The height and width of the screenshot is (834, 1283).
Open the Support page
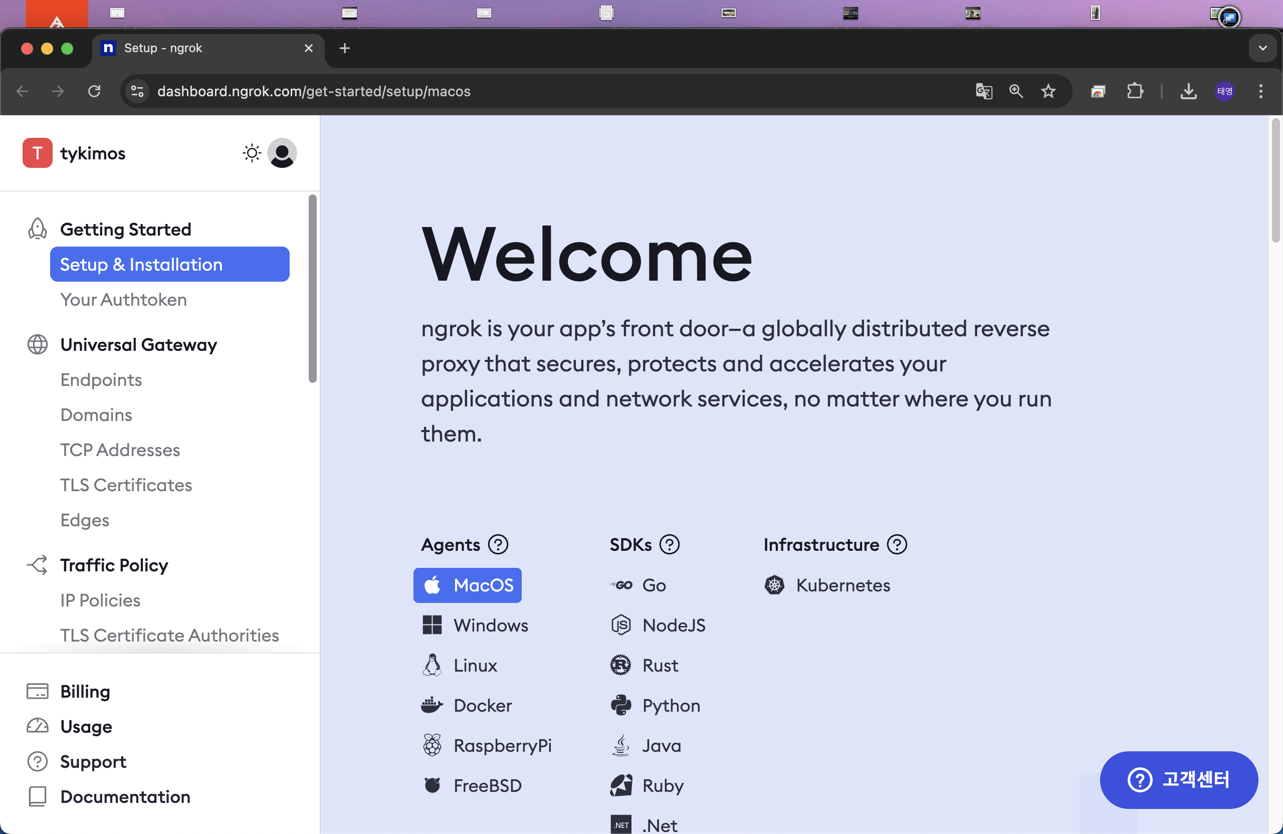click(x=93, y=761)
